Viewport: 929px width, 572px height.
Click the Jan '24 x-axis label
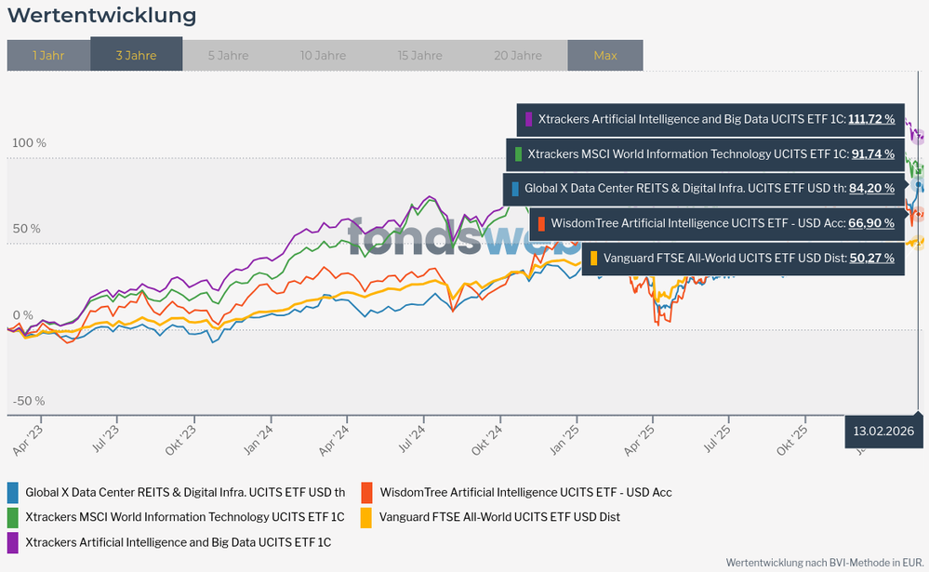coord(259,440)
